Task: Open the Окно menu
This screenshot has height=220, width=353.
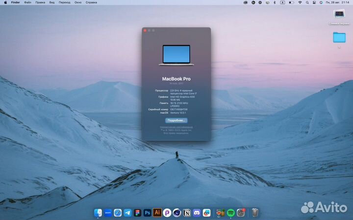Action: click(78, 2)
